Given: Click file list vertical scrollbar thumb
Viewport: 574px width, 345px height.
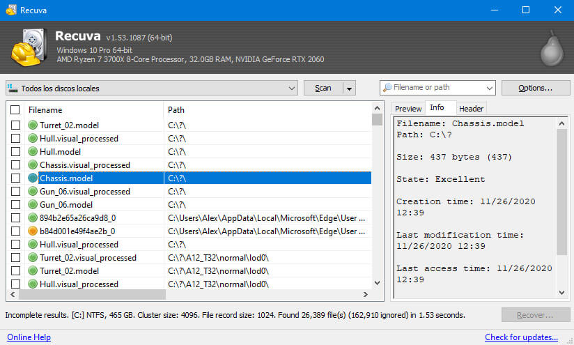Looking at the screenshot, I should [x=377, y=120].
